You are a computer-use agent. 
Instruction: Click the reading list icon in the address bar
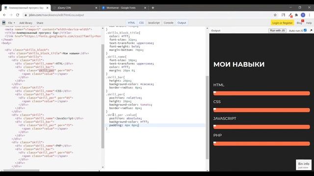tap(283, 15)
